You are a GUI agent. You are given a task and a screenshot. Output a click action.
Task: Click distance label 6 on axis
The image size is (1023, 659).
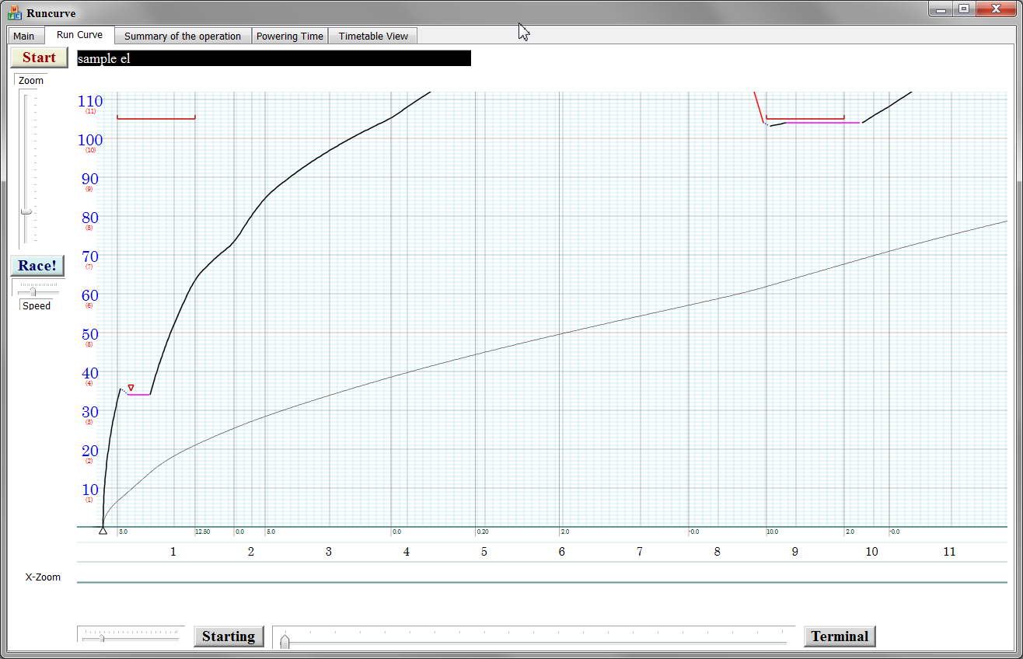click(x=562, y=552)
